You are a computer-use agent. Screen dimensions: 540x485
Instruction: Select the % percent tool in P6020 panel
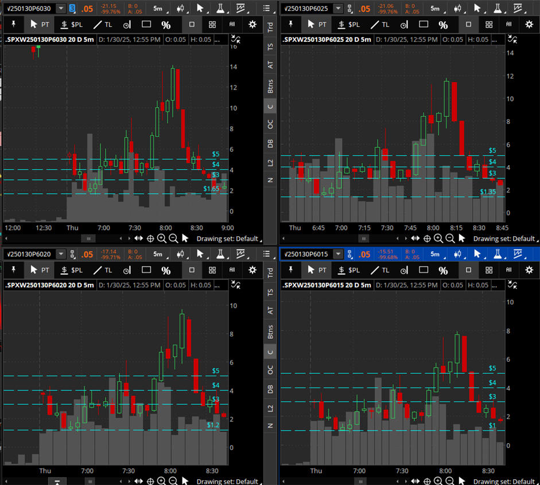coord(166,271)
